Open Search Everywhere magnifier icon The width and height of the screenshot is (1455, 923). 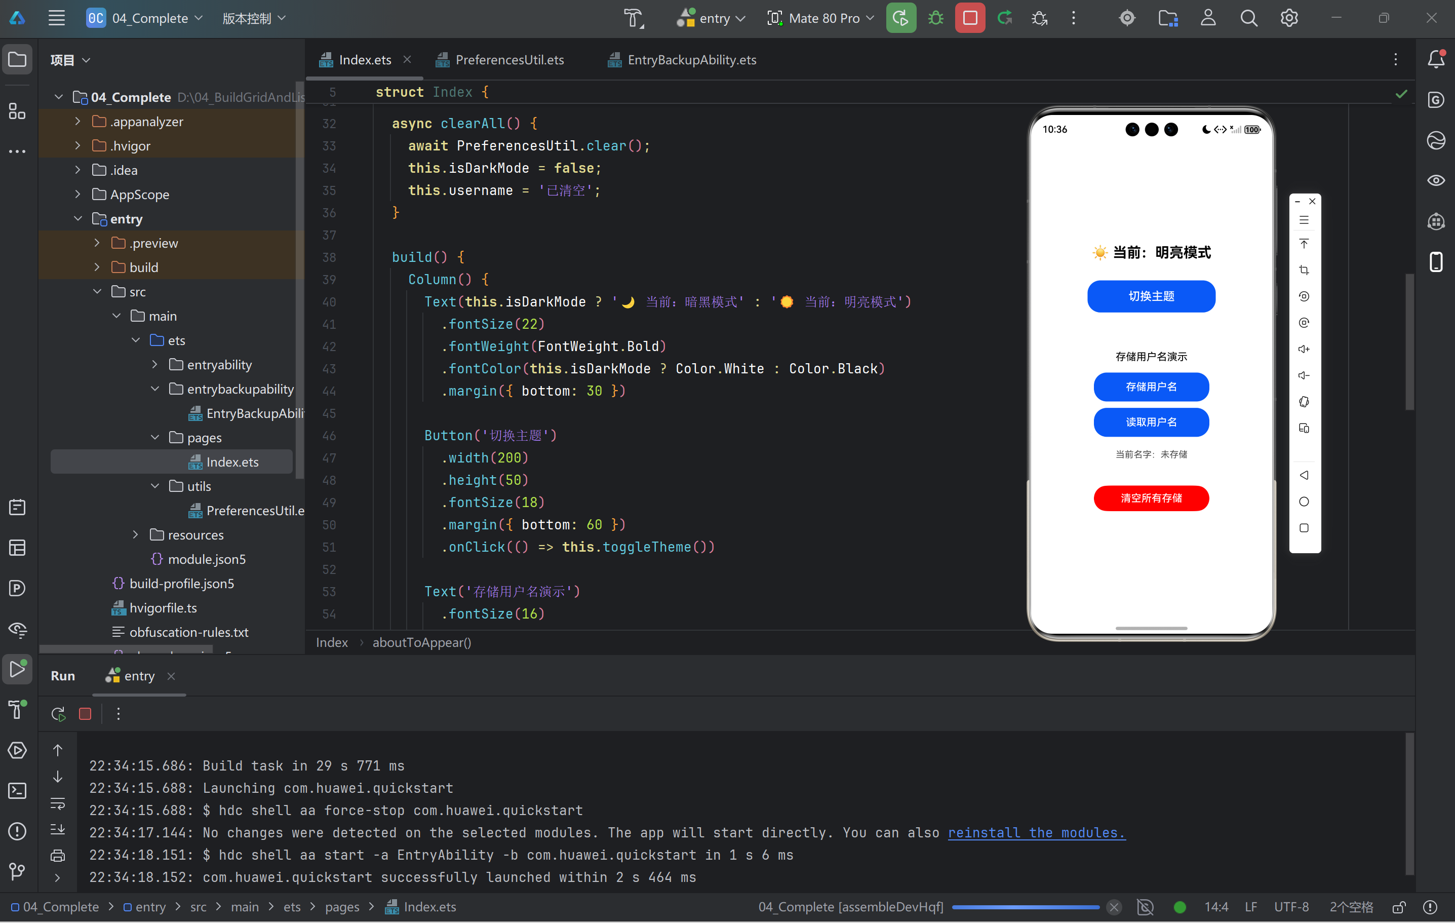coord(1248,18)
